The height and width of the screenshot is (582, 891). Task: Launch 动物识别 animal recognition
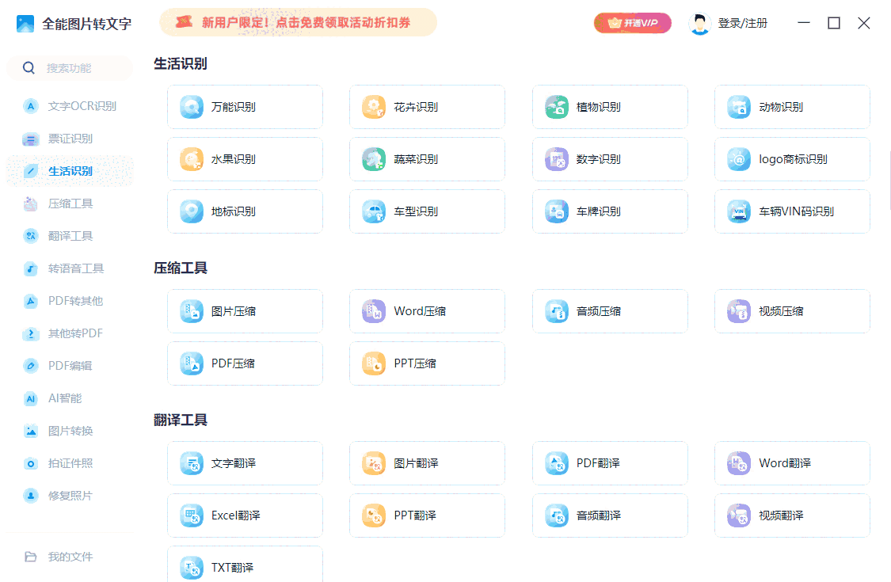pyautogui.click(x=791, y=106)
